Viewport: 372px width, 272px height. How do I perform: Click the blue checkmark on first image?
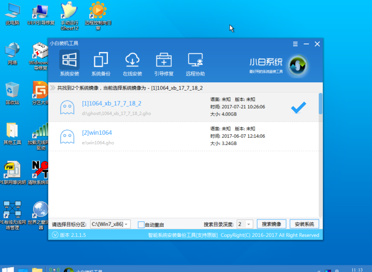[298, 107]
